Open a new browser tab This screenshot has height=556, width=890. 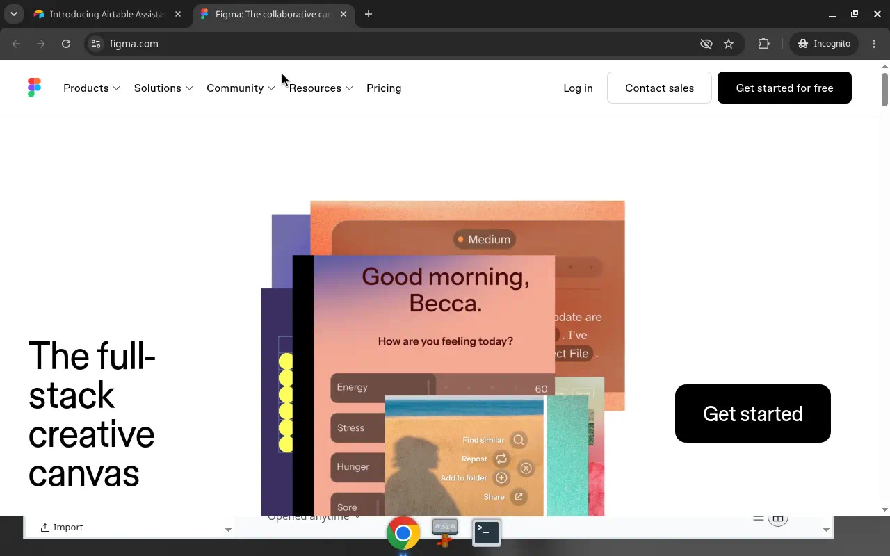(369, 14)
